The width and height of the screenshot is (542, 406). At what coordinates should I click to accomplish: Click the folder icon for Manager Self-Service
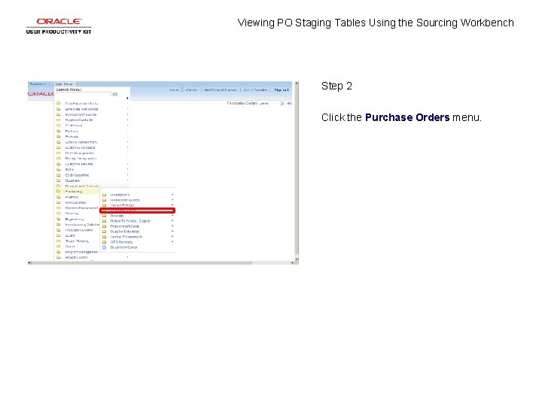click(x=59, y=114)
